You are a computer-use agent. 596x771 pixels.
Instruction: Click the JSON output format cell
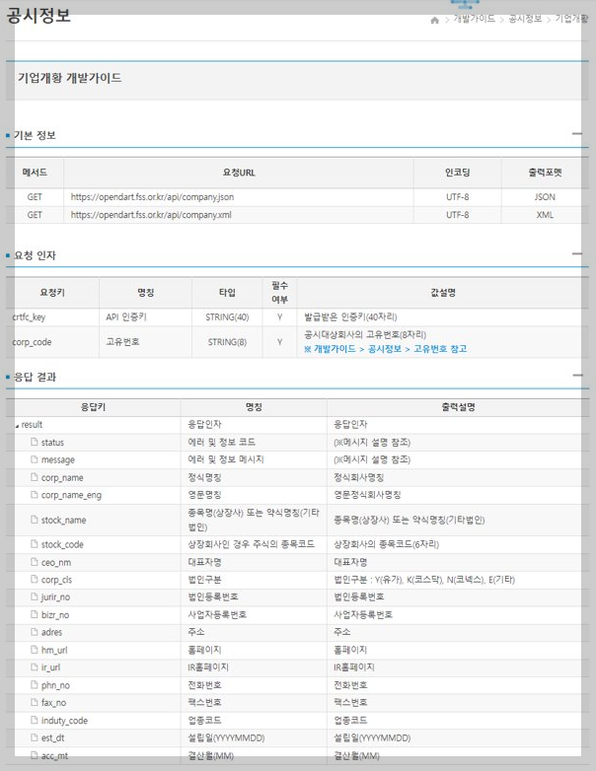(545, 196)
